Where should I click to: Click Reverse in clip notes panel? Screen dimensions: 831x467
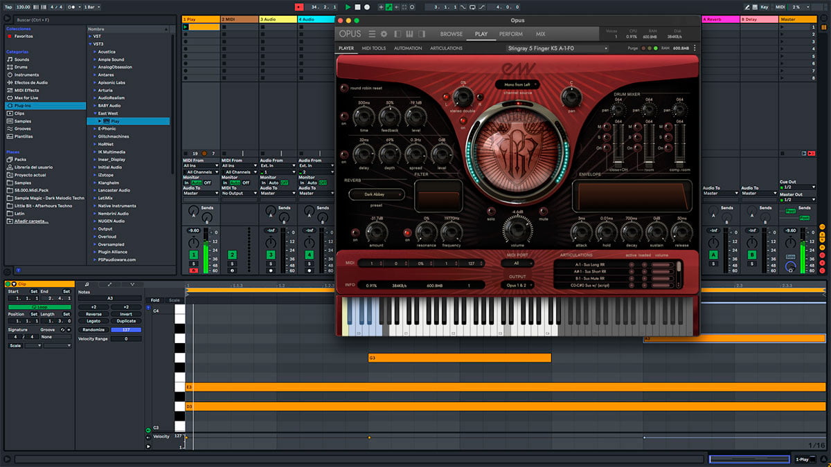[x=93, y=314]
